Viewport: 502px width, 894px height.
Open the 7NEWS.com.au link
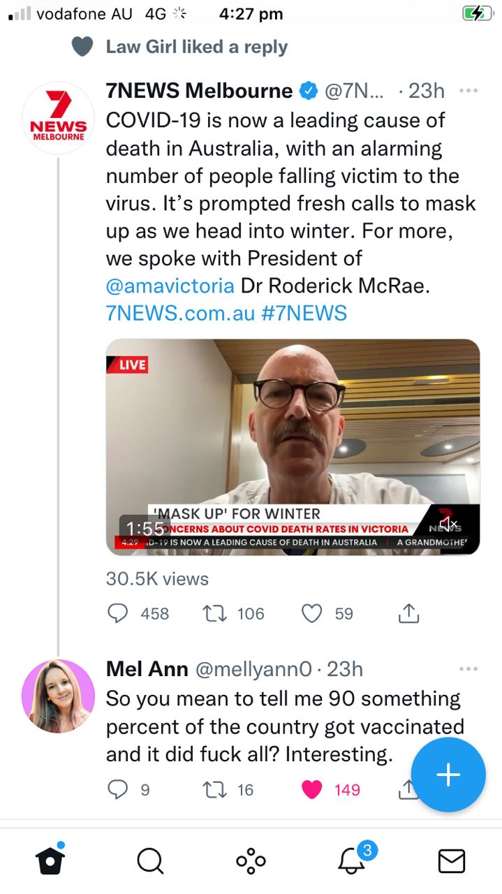coord(179,312)
